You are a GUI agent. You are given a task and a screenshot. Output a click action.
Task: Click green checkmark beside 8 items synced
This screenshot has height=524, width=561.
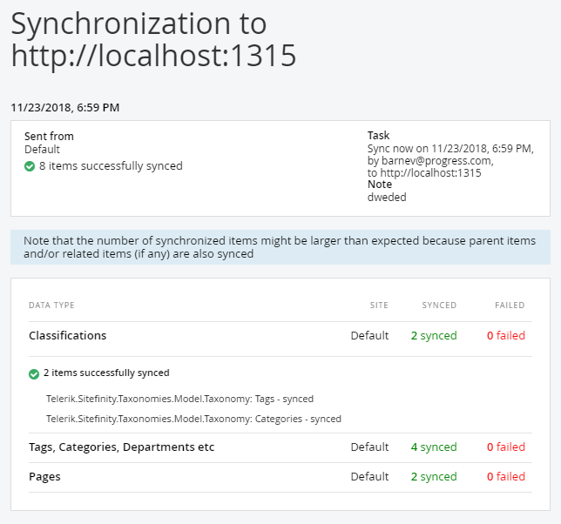coord(30,166)
